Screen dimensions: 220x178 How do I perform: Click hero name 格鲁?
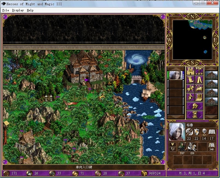[190, 125]
